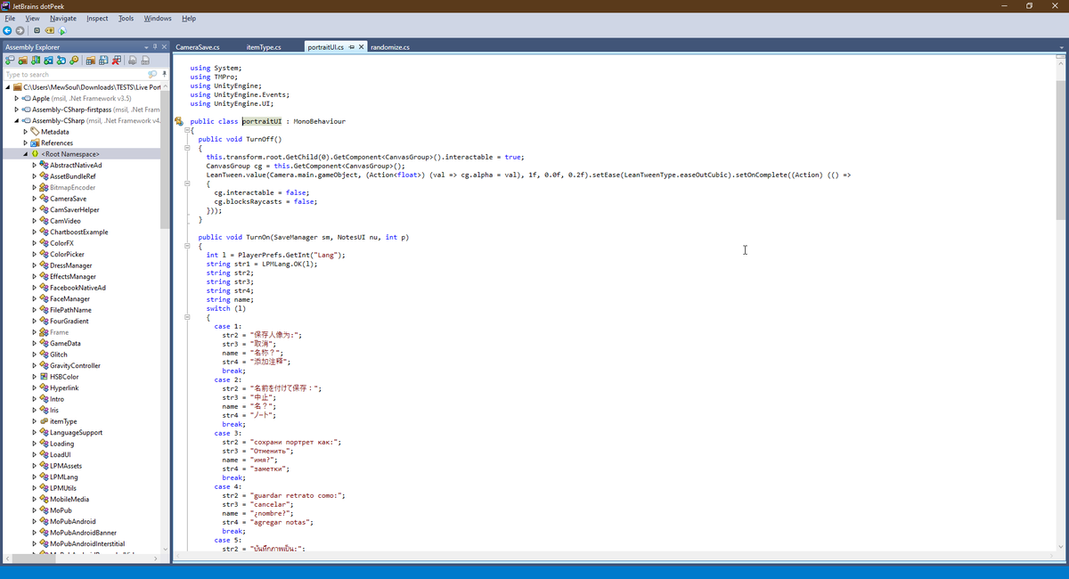Click the itemType enum icon
1069x579 pixels.
tap(44, 421)
